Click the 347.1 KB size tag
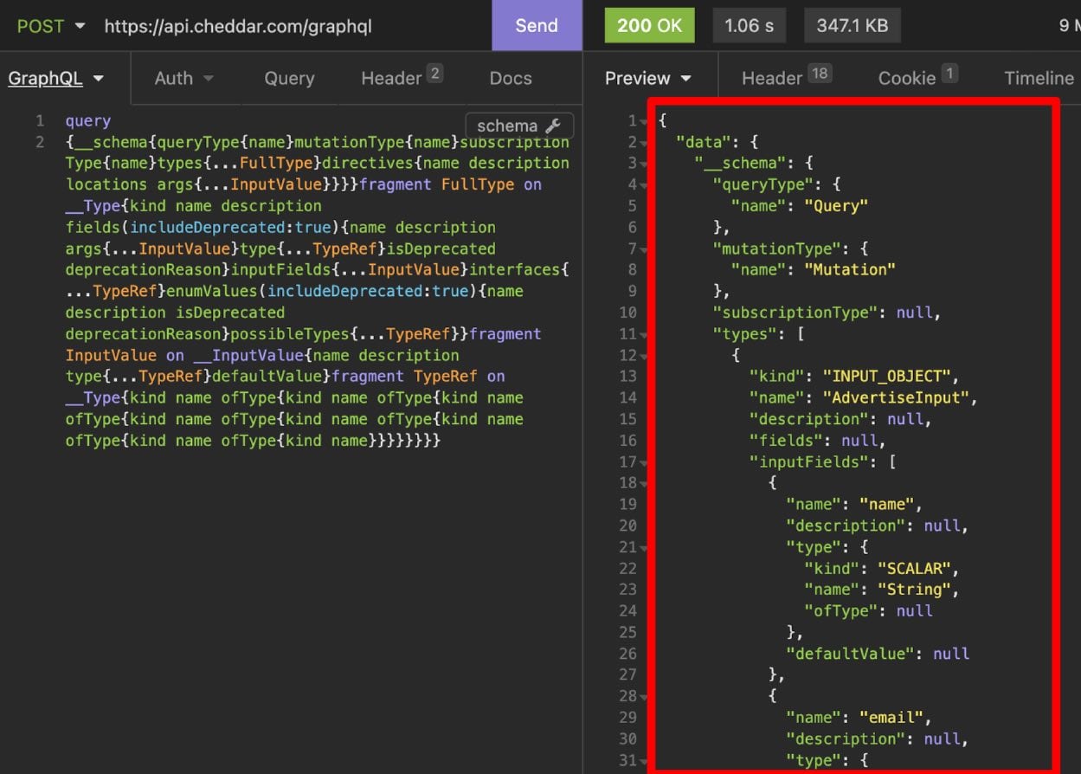 pos(852,26)
